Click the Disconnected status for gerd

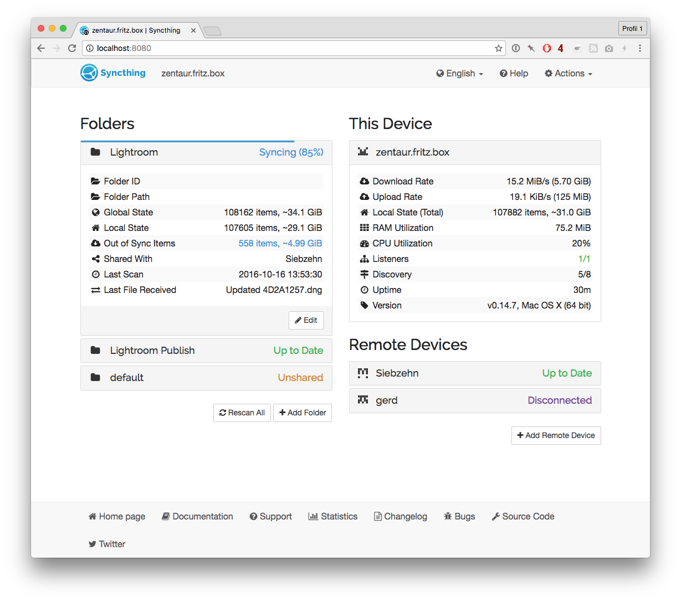click(x=560, y=400)
